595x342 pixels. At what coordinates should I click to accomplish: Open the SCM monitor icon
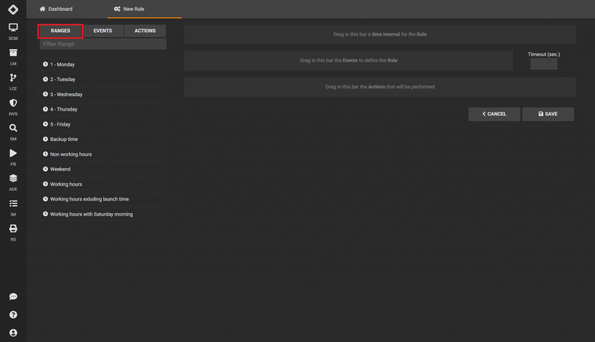coord(13,28)
